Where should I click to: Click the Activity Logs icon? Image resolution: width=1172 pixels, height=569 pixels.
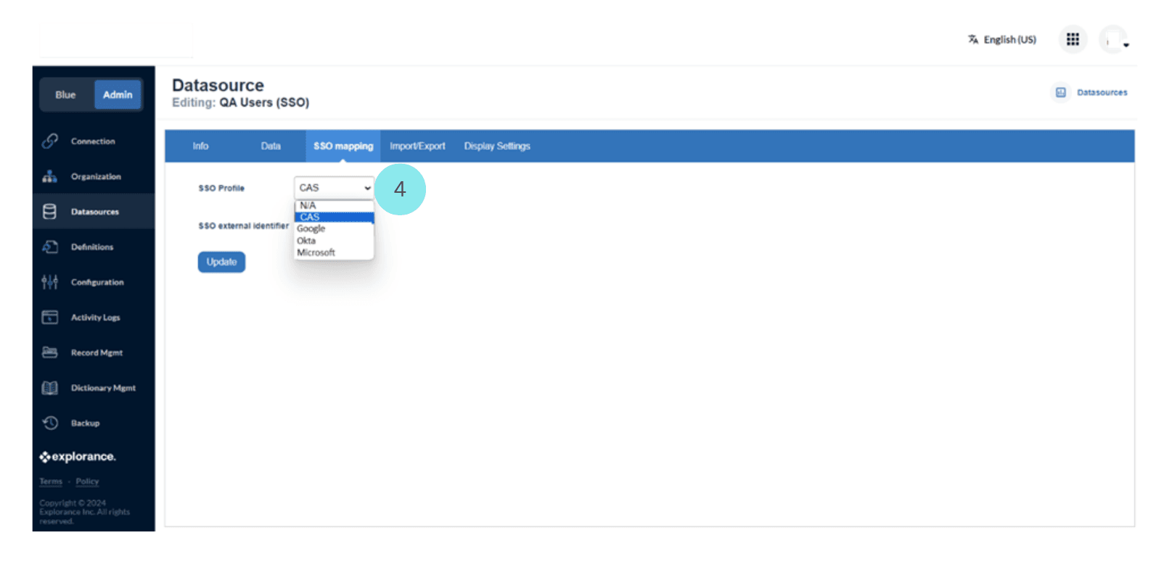(x=49, y=317)
